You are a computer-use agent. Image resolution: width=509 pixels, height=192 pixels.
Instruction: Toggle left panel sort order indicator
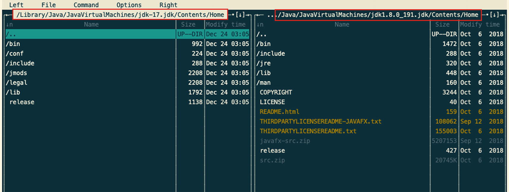[9, 24]
